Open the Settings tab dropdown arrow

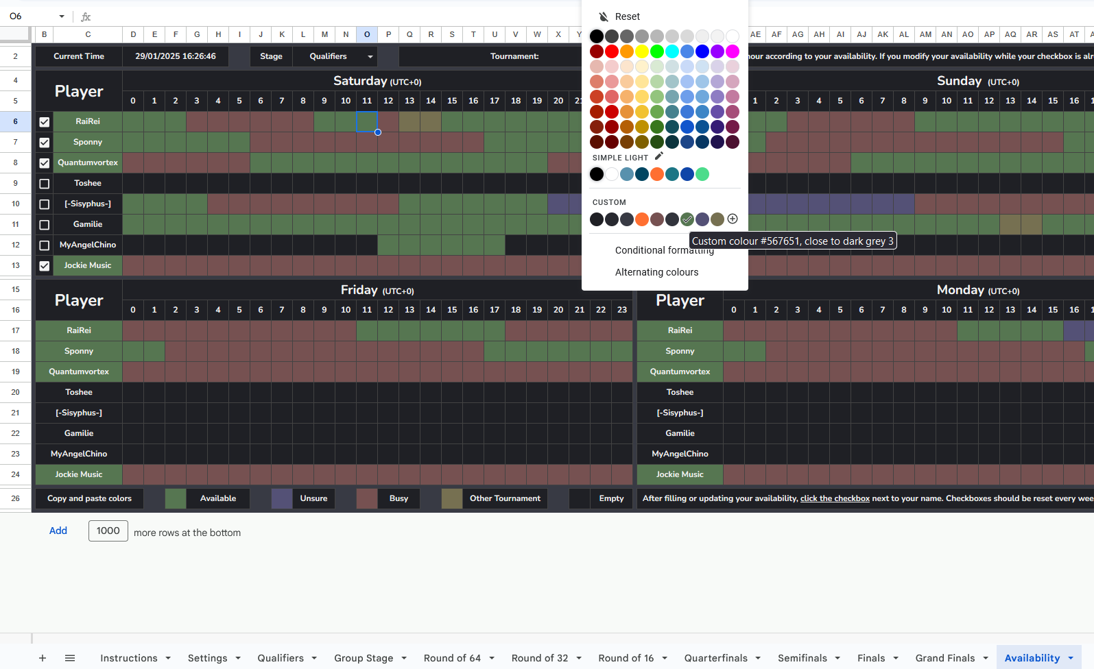click(x=238, y=658)
